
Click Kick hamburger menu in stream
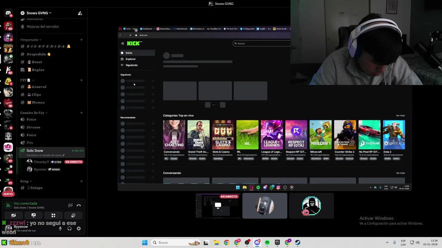tap(123, 43)
